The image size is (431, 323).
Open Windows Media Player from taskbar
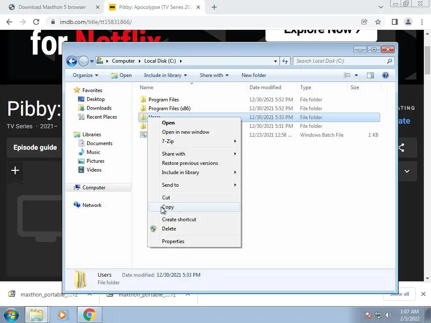62,315
